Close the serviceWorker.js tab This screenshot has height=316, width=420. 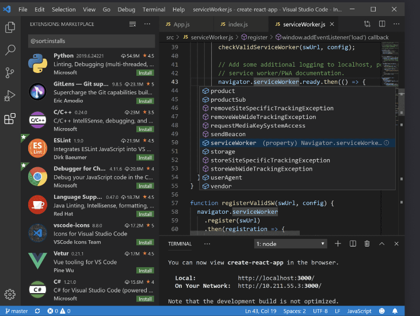coord(332,24)
